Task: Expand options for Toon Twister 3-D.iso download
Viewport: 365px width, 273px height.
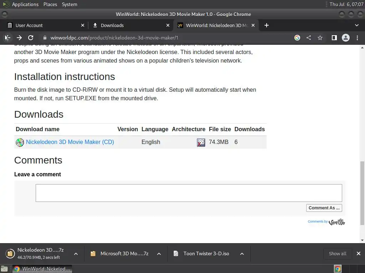Action: pyautogui.click(x=242, y=254)
